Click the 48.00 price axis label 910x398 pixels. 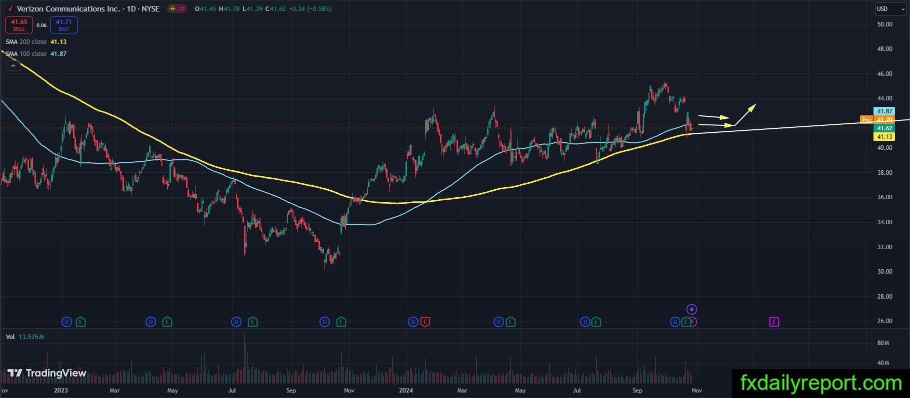885,49
